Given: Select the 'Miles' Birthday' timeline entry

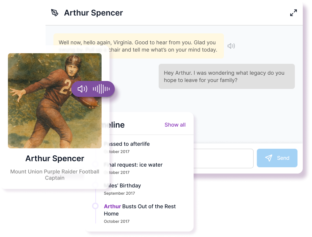Looking at the screenshot, I should 122,185.
